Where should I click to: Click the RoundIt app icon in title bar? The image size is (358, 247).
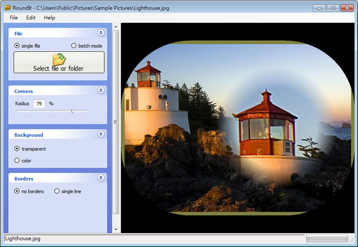[x=7, y=7]
